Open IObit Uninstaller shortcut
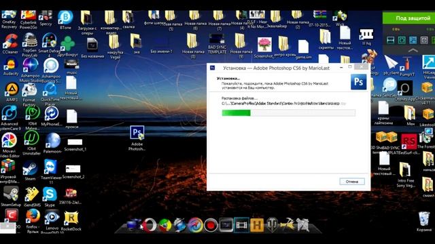 click(x=31, y=142)
